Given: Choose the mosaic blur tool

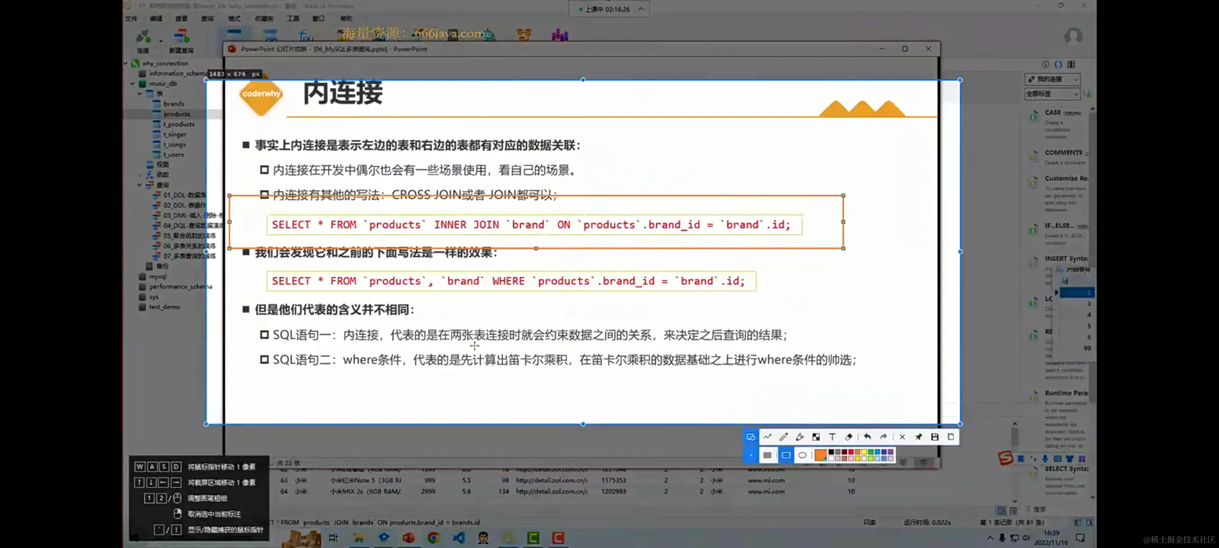Looking at the screenshot, I should [x=816, y=437].
